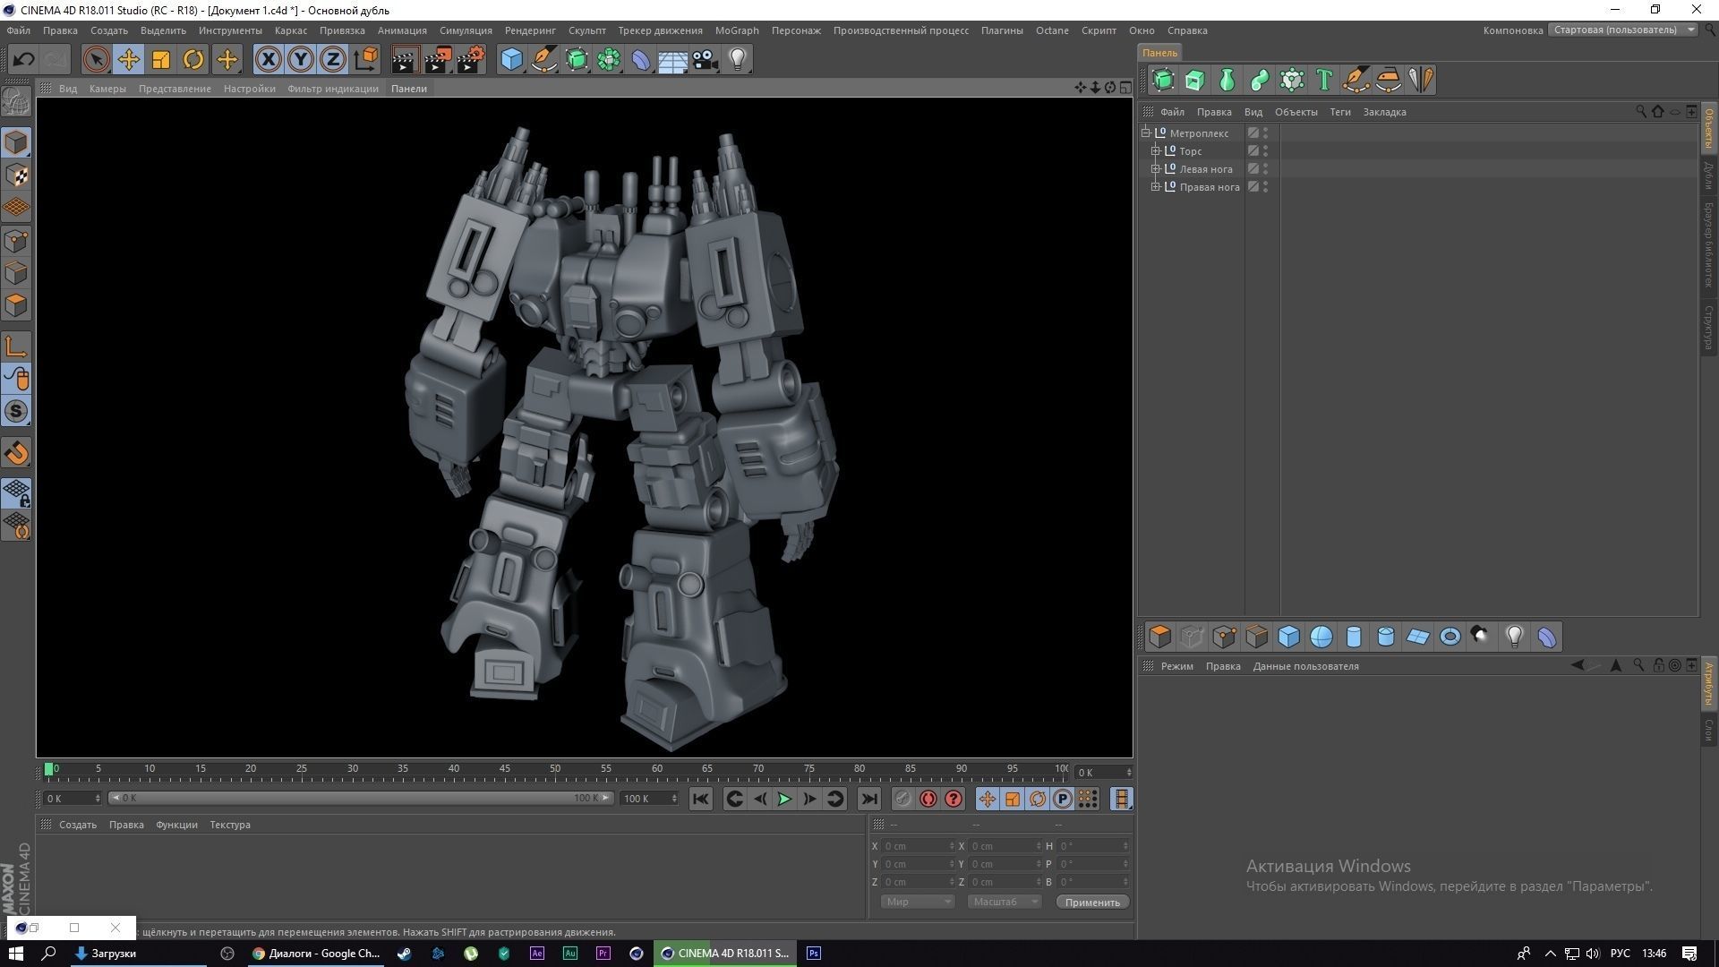Toggle render visibility dot for Торс
Screen dimensions: 1719x967
[x=1265, y=154]
